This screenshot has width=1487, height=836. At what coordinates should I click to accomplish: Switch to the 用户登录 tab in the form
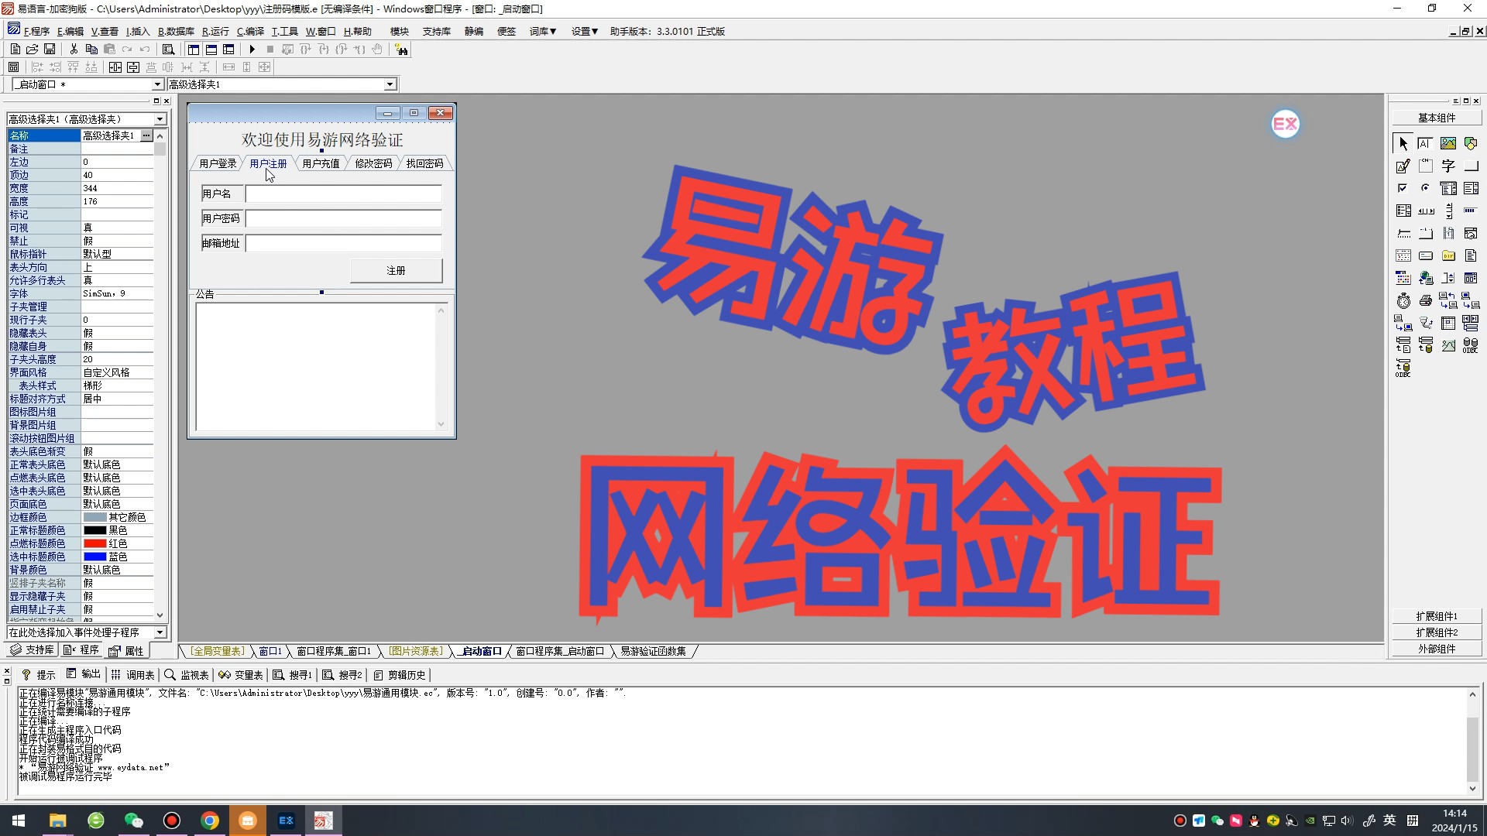tap(218, 163)
